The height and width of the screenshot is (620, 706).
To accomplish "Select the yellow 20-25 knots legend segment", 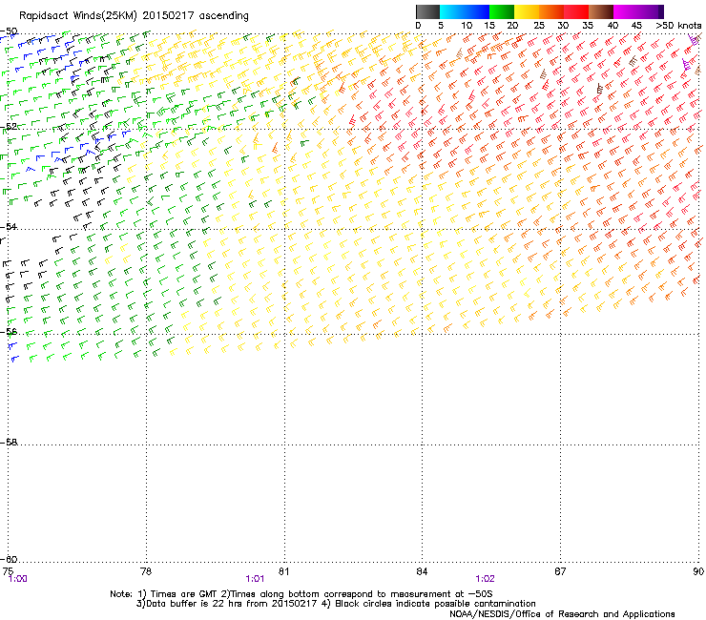I will pyautogui.click(x=527, y=11).
